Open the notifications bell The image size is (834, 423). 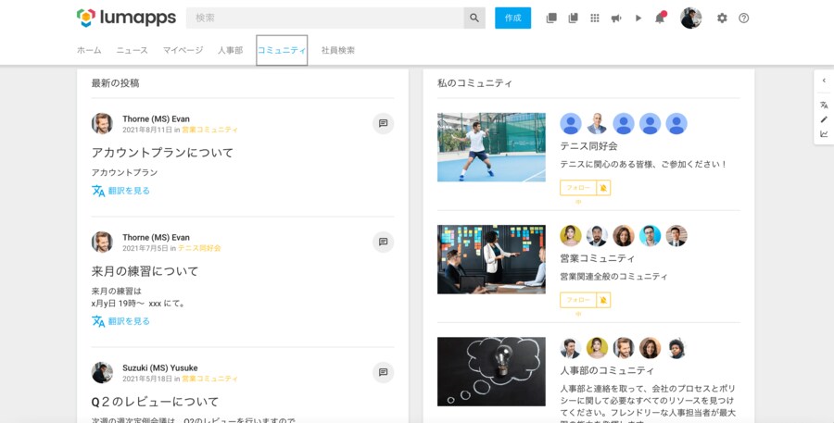(660, 18)
